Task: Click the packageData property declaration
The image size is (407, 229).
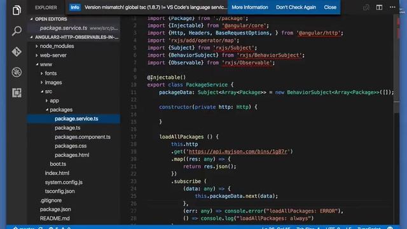Action: (x=176, y=92)
